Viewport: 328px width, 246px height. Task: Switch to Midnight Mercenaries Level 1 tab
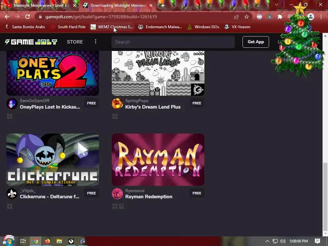40,5
